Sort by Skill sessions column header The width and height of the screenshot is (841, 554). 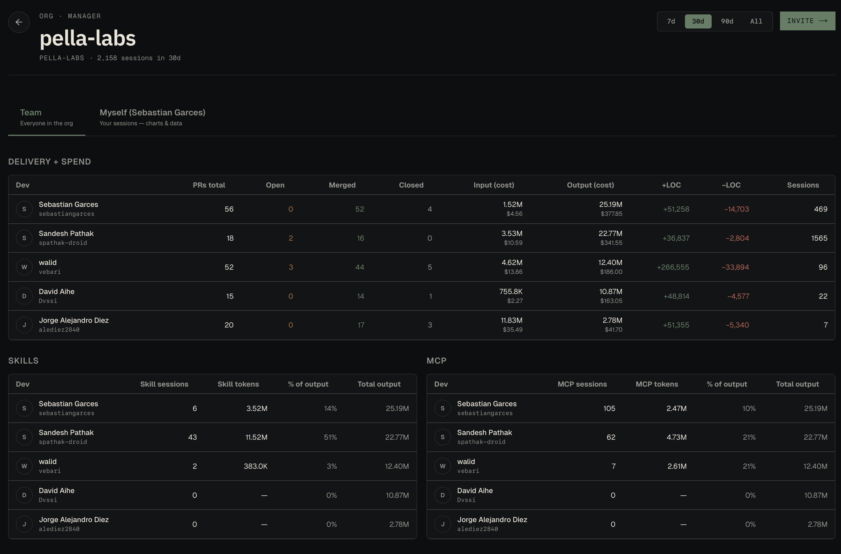[x=164, y=384]
